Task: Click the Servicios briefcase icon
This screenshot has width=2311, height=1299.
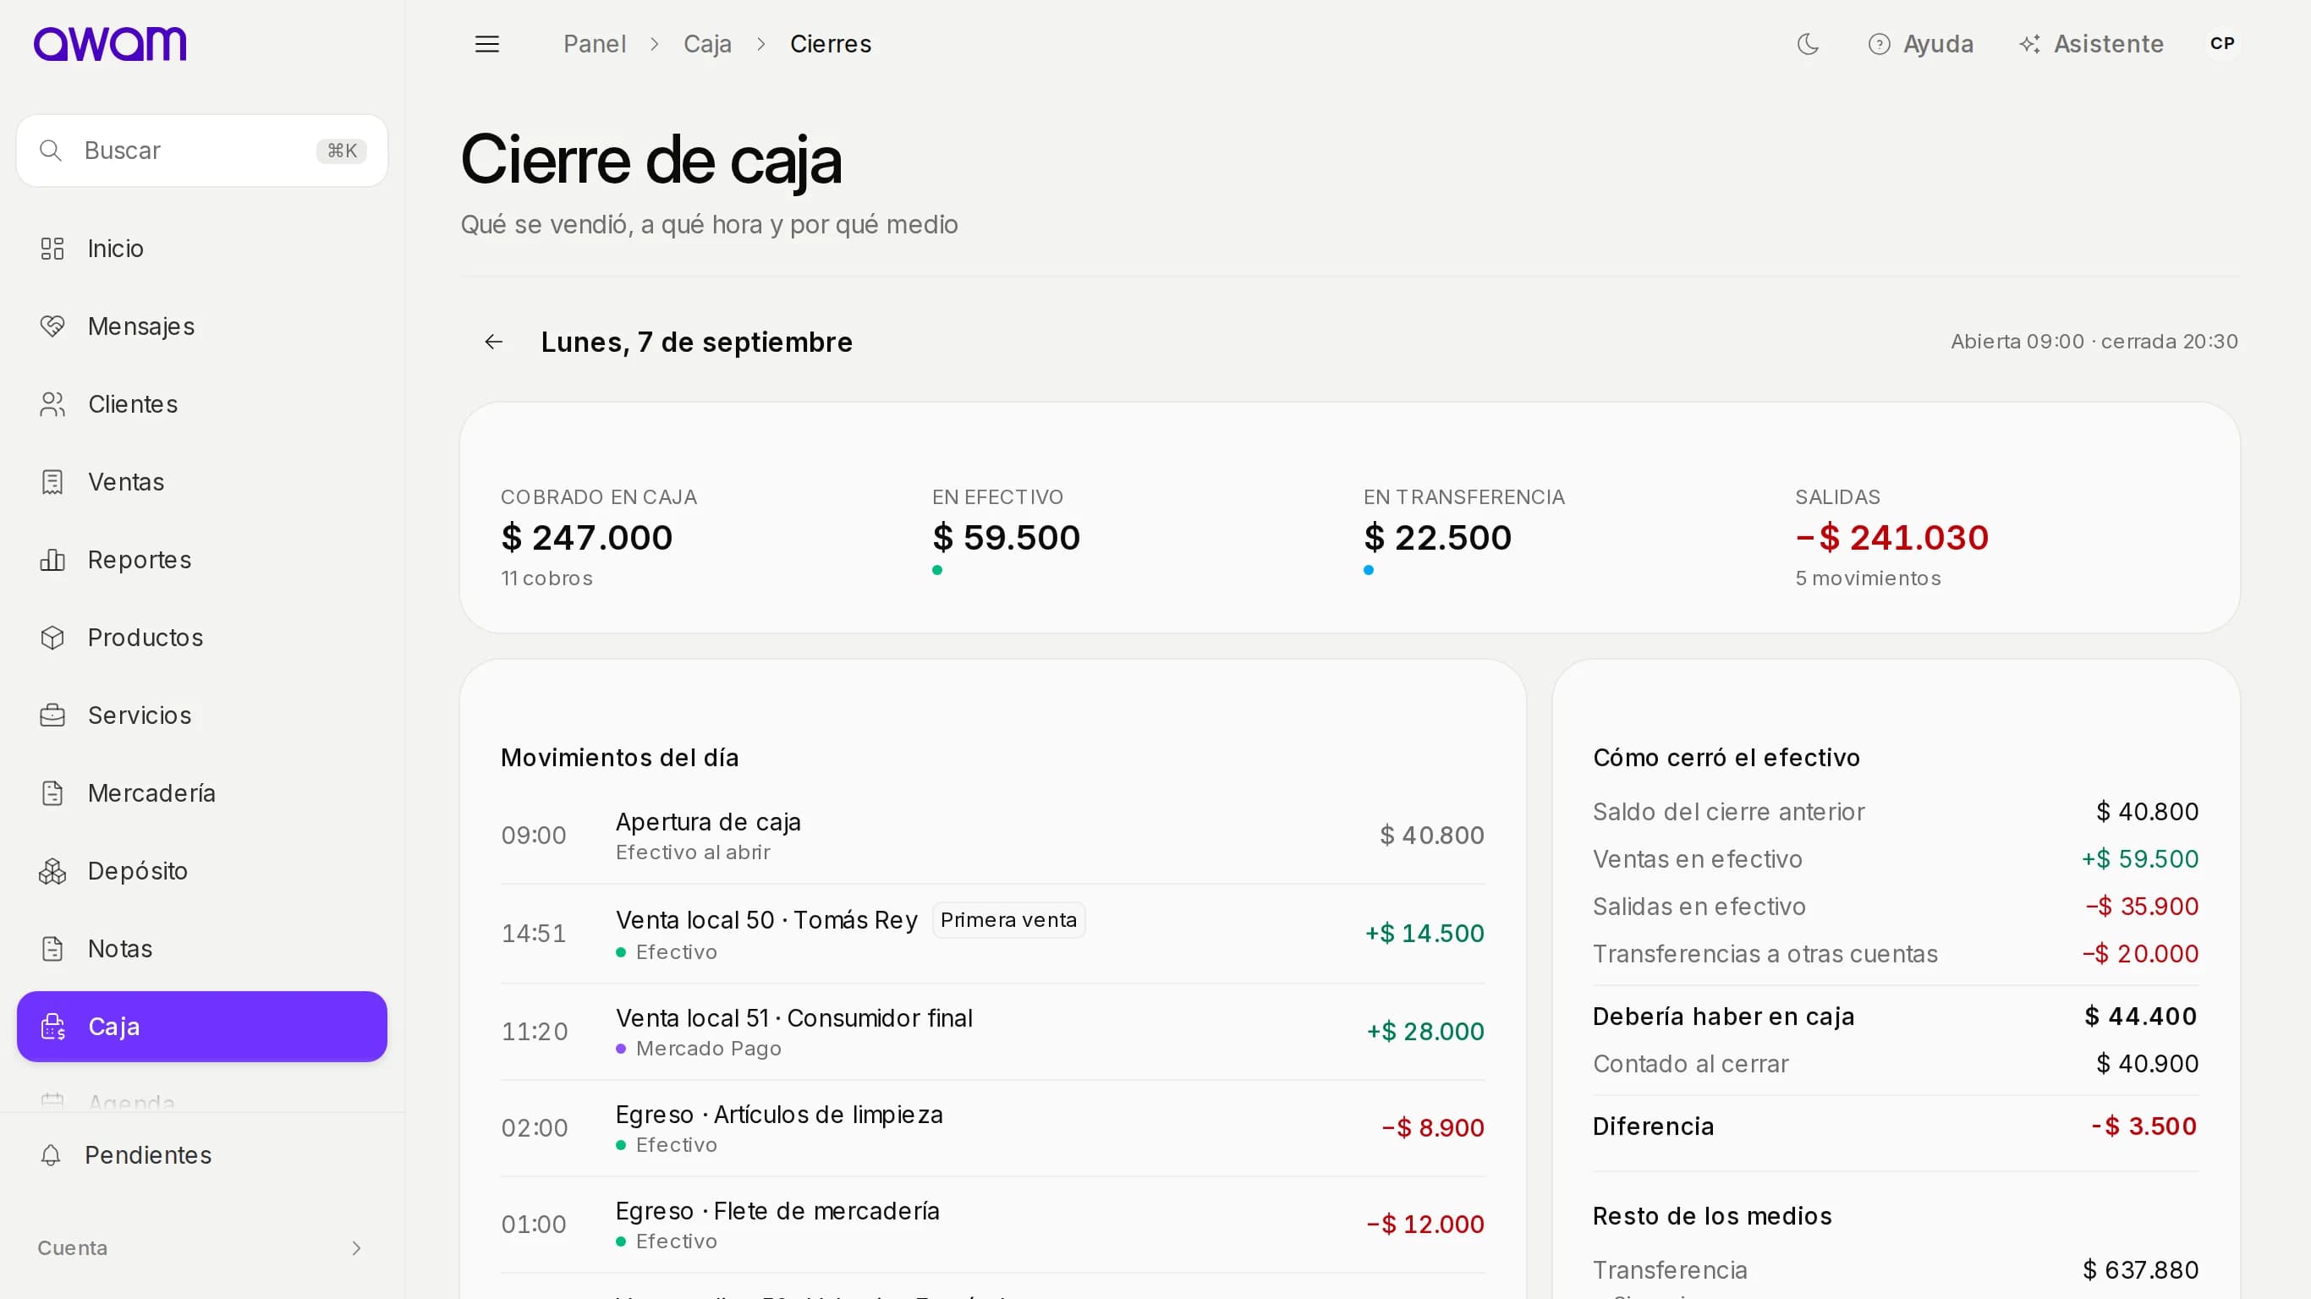Action: point(53,715)
